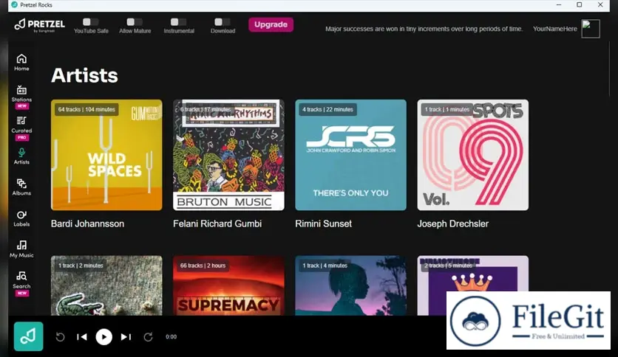Screen dimensions: 618x357
Task: Click the '64 tracks | 104 minutes' badge
Action: click(86, 109)
